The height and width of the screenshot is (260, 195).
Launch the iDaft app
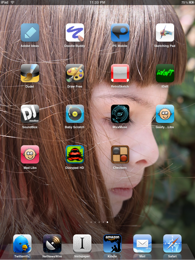165,73
